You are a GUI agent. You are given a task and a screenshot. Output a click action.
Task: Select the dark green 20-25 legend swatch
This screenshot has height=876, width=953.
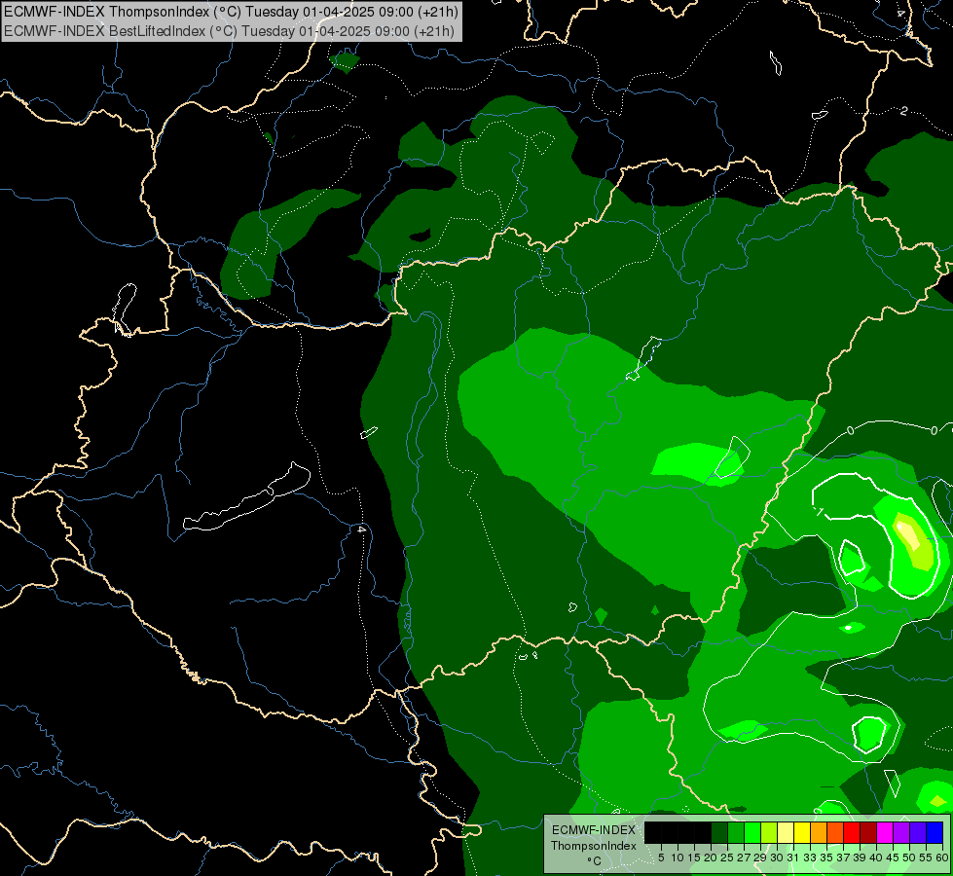719,832
